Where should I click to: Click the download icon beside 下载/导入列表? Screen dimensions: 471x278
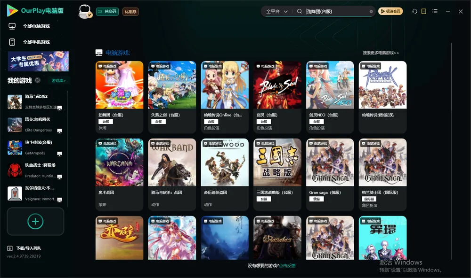pyautogui.click(x=10, y=248)
